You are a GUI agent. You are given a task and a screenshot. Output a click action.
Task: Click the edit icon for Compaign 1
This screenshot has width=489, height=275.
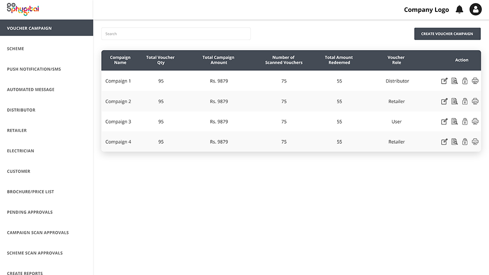444,81
